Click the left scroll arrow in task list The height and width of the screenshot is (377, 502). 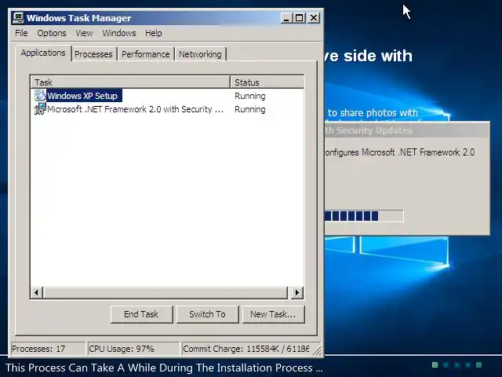click(x=37, y=292)
